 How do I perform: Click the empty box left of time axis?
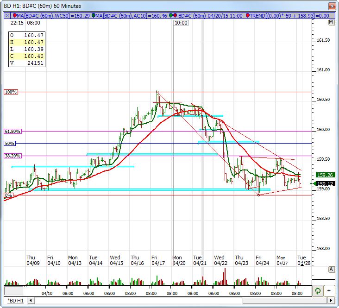(x=14, y=291)
